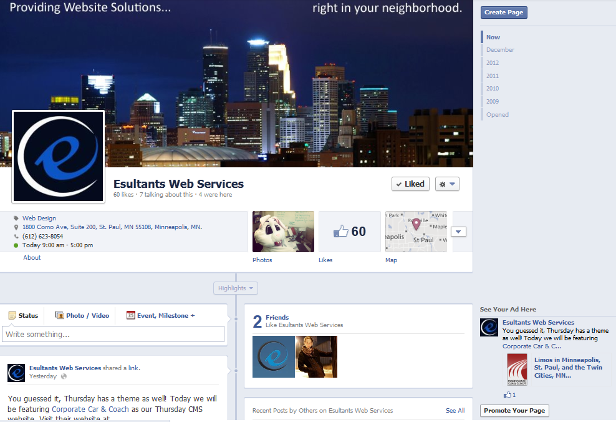
Task: Click the friend photo with scarf thumbnail
Action: (316, 356)
